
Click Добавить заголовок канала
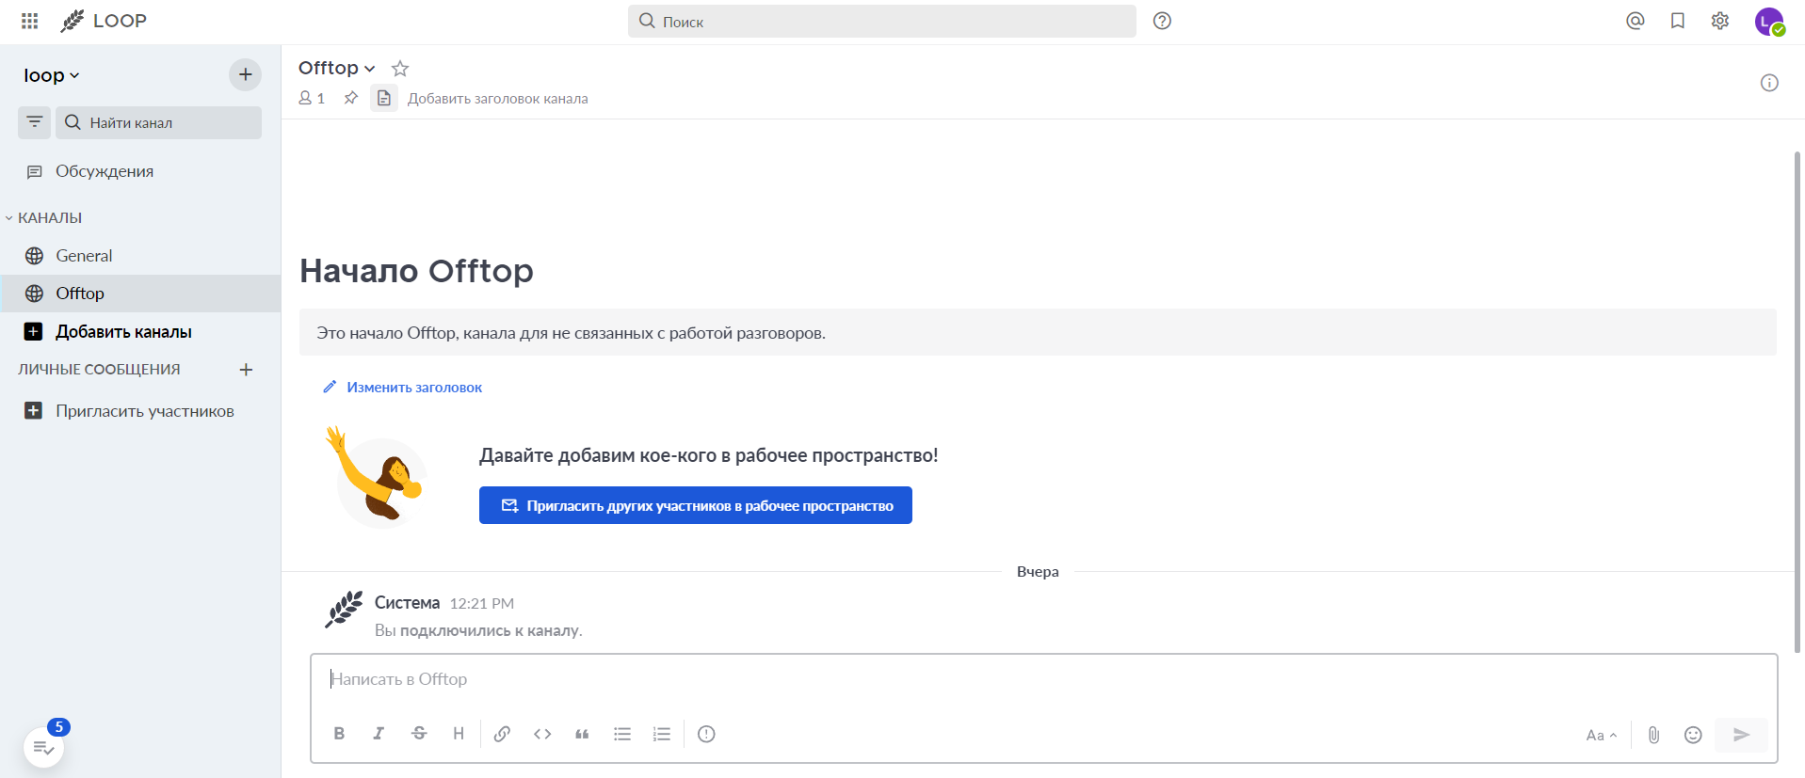(498, 99)
